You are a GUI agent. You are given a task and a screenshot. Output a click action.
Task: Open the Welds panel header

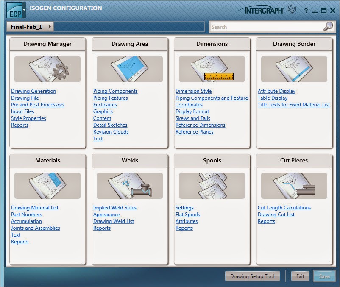130,161
